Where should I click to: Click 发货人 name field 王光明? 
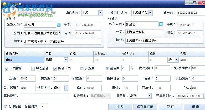40,25
